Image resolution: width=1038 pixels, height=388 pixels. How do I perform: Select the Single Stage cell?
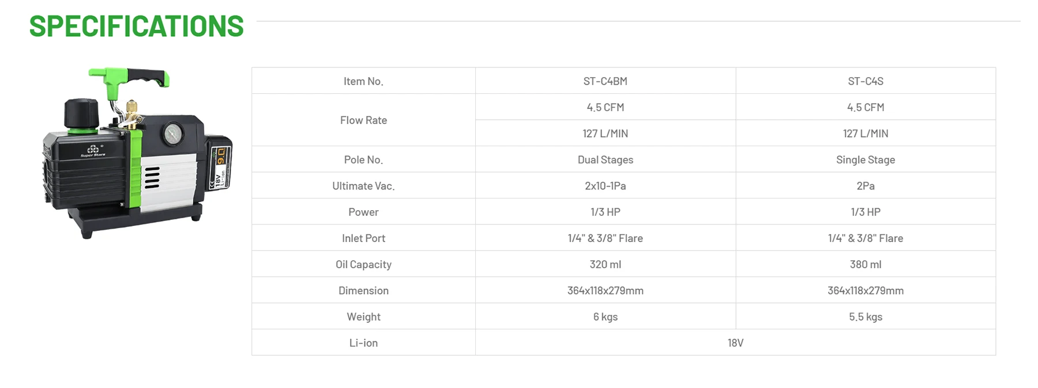click(x=865, y=160)
